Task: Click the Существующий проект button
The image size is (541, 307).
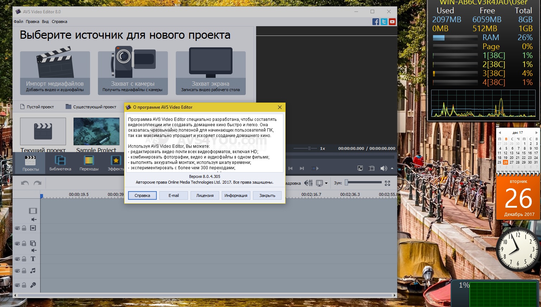Action: click(x=91, y=107)
